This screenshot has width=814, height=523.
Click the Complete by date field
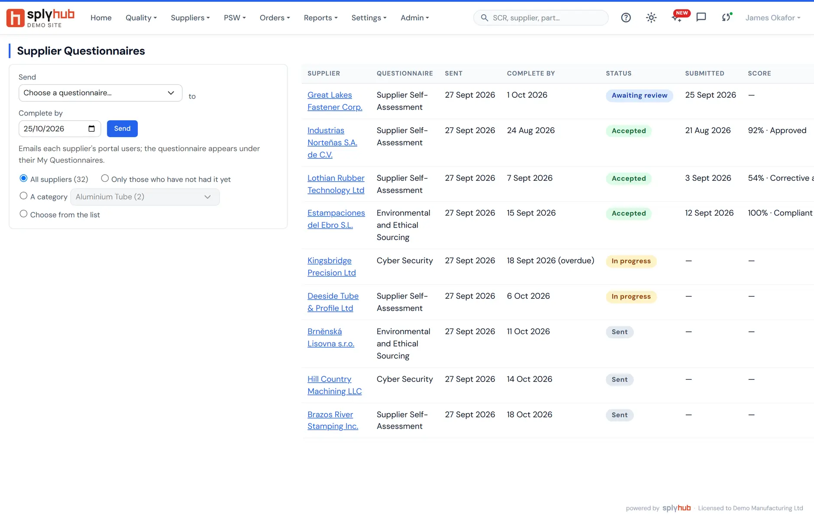click(x=60, y=128)
